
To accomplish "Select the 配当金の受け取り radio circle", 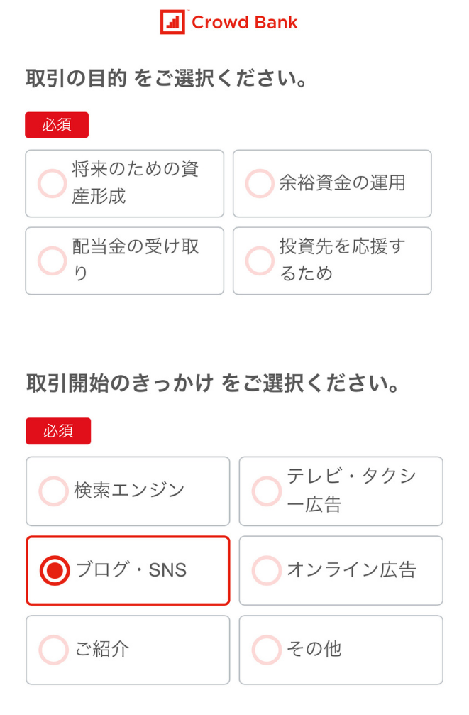I will 53,261.
